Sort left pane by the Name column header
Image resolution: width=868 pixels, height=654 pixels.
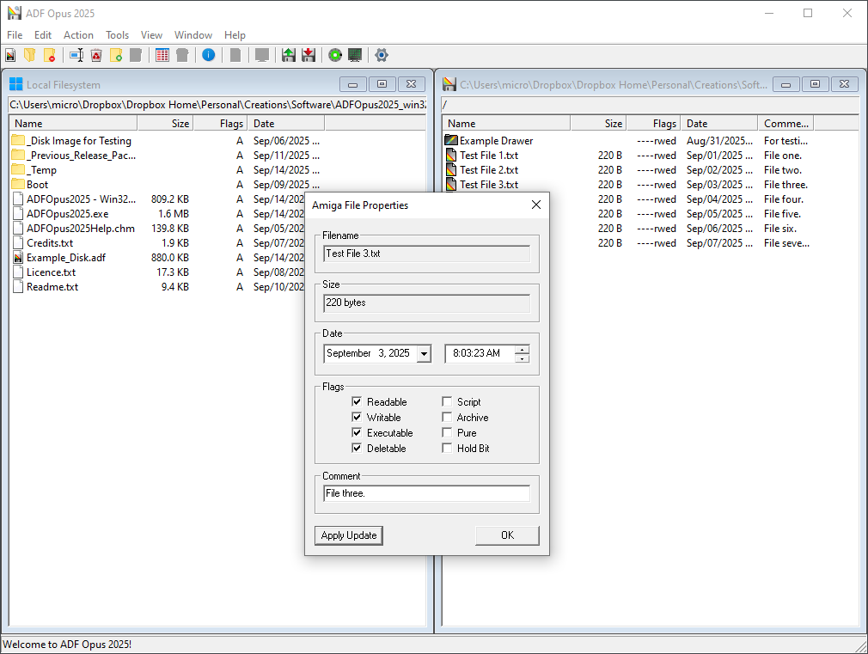pos(73,124)
